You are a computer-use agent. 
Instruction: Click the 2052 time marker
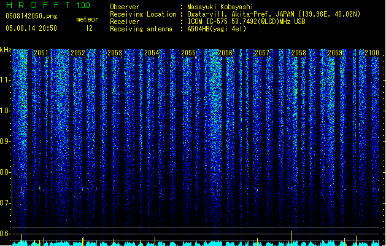pos(78,52)
